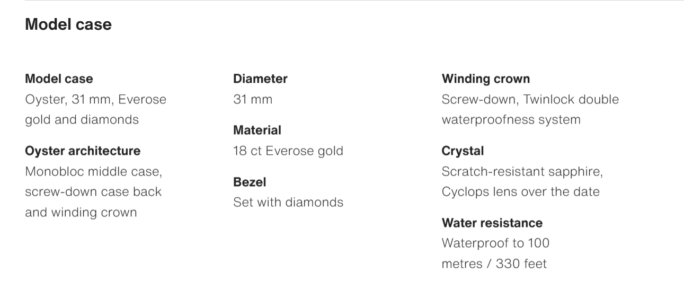Viewport: 684px width, 289px height.
Task: Click the "Monobloc middle case" text line
Action: click(93, 172)
